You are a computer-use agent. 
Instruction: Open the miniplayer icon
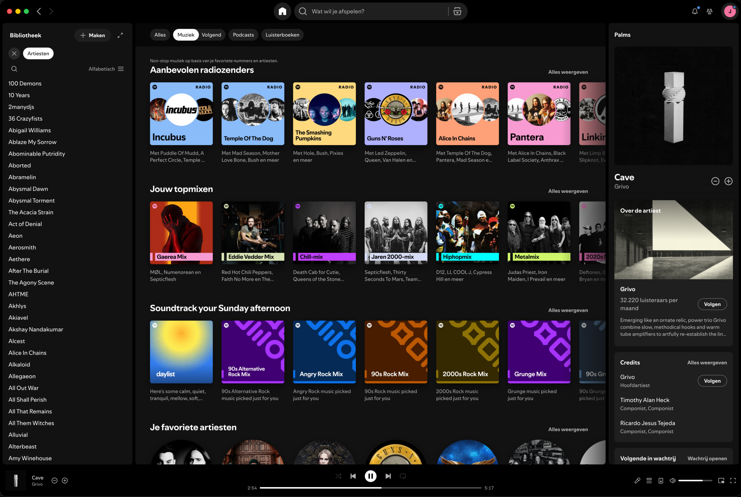click(721, 481)
